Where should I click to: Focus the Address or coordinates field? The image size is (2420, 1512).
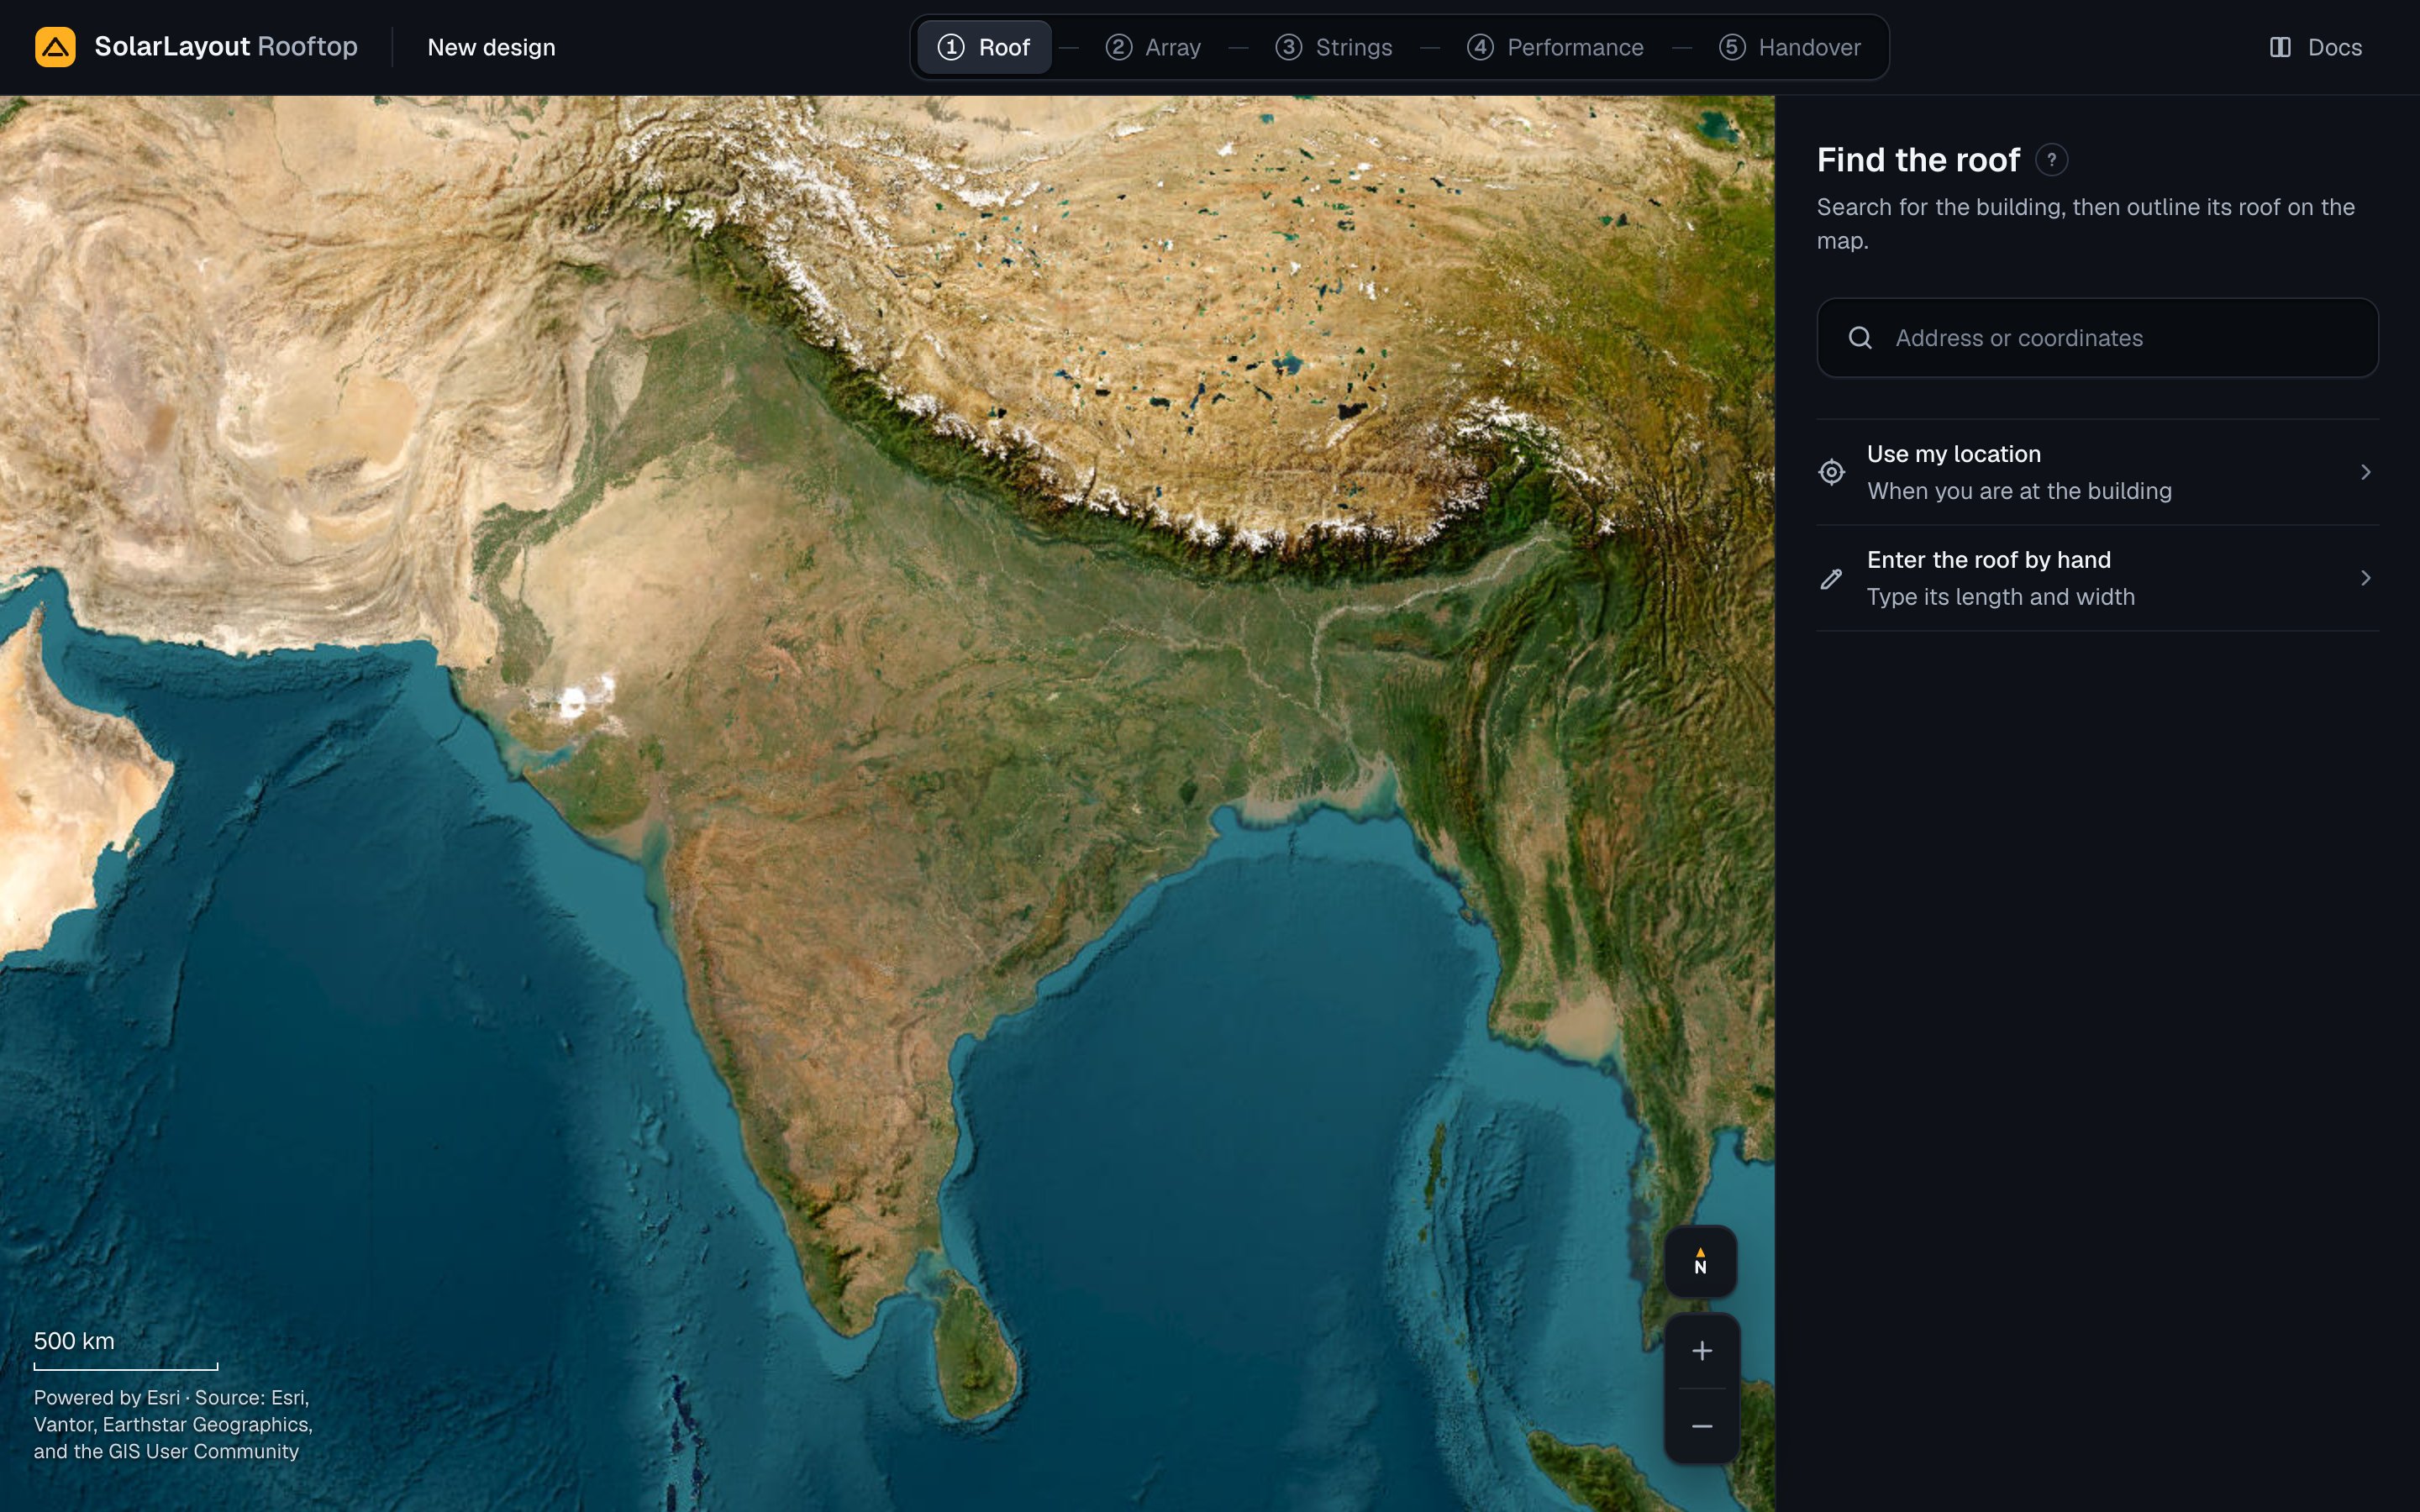click(2097, 338)
